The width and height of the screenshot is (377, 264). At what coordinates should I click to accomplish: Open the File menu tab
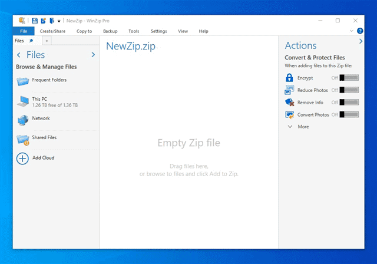pos(24,31)
